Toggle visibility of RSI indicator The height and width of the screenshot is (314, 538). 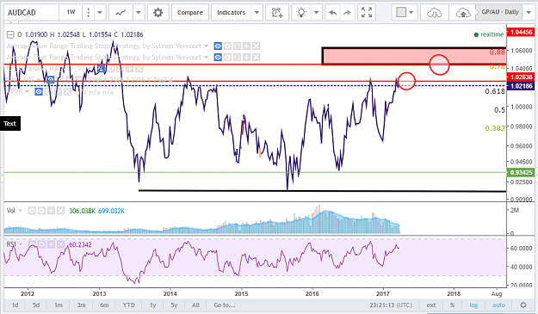(x=32, y=244)
